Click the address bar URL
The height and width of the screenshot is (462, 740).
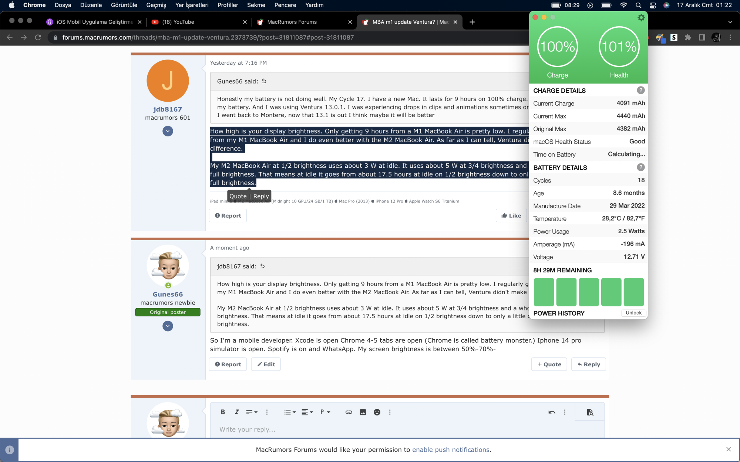(208, 37)
